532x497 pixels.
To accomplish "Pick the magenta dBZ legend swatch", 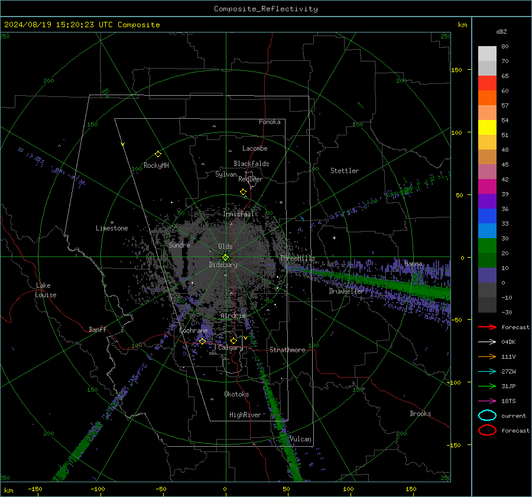I will click(x=487, y=187).
